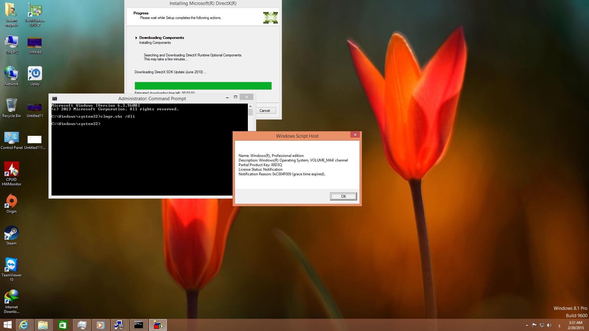Click the grace time expired notification reason
The width and height of the screenshot is (589, 331).
coord(282,174)
